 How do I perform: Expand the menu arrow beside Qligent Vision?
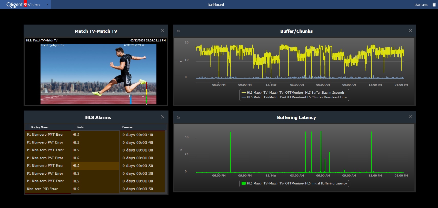pos(47,5)
